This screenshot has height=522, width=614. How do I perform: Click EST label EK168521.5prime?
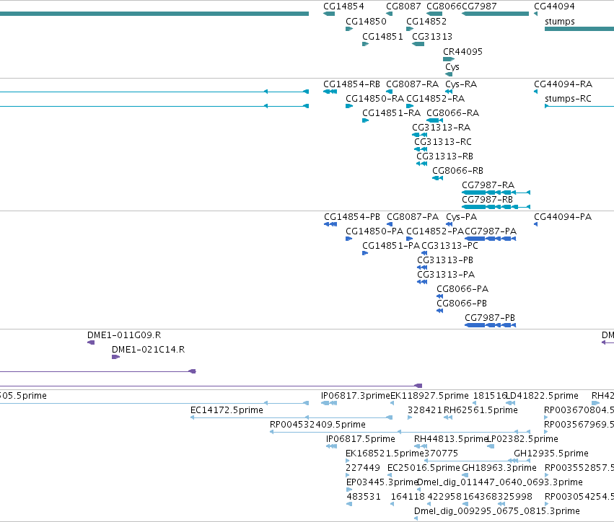(x=385, y=454)
